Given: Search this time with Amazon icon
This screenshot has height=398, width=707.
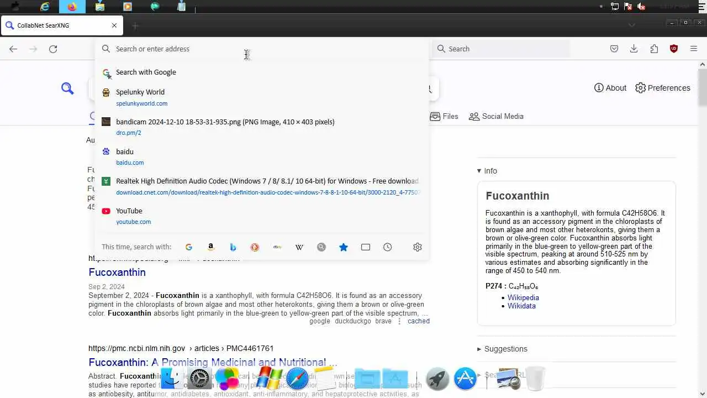Looking at the screenshot, I should click(x=211, y=247).
